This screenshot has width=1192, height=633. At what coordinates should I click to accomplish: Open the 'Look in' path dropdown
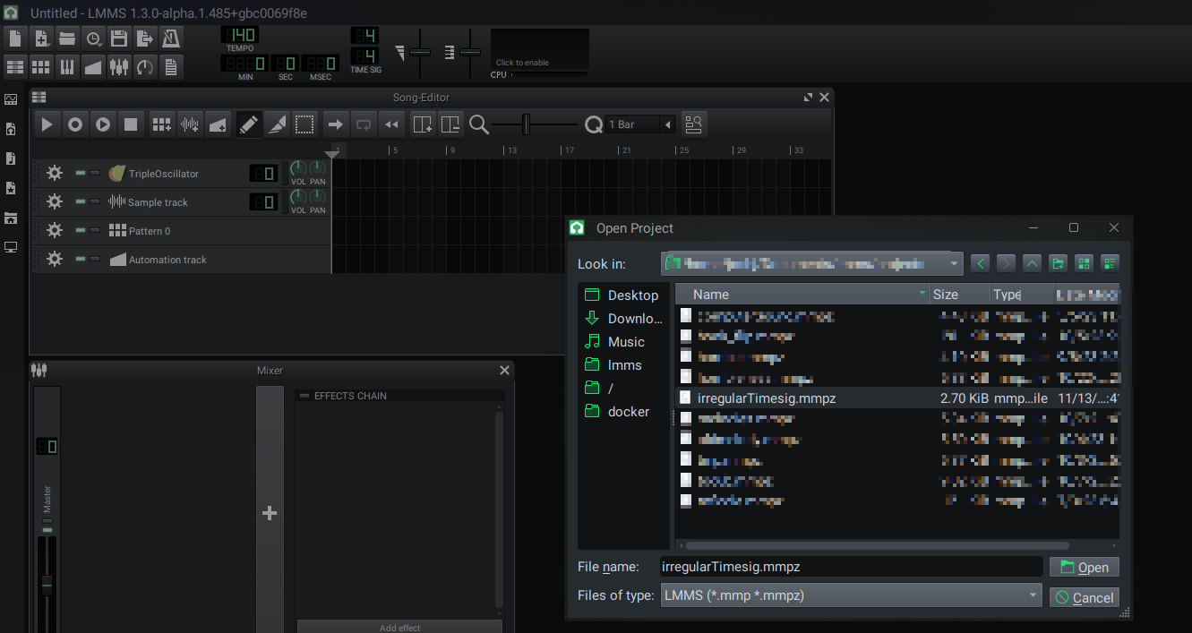click(x=811, y=263)
